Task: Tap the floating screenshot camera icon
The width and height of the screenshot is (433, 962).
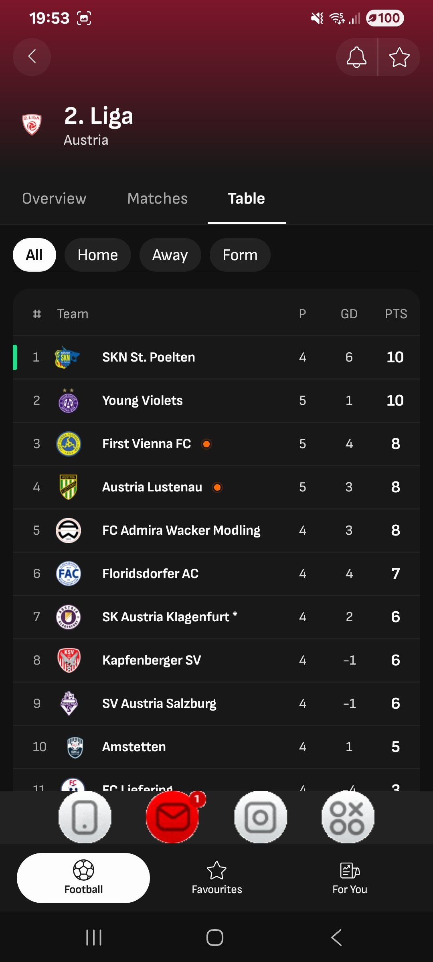Action: pyautogui.click(x=261, y=817)
